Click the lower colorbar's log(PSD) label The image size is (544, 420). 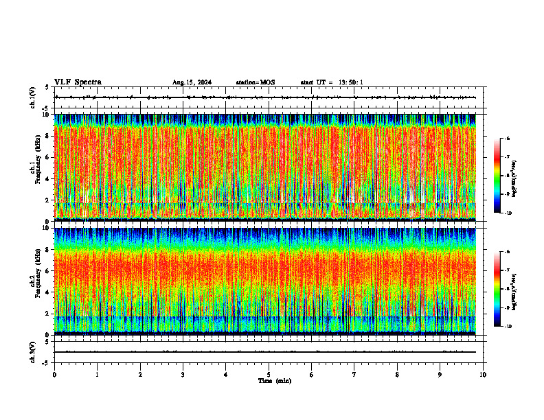pyautogui.click(x=514, y=292)
